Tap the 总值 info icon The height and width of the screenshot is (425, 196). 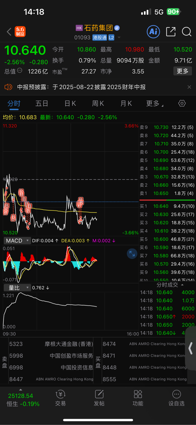pos(20,70)
